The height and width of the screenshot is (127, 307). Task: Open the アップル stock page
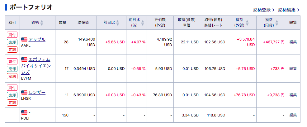37,40
